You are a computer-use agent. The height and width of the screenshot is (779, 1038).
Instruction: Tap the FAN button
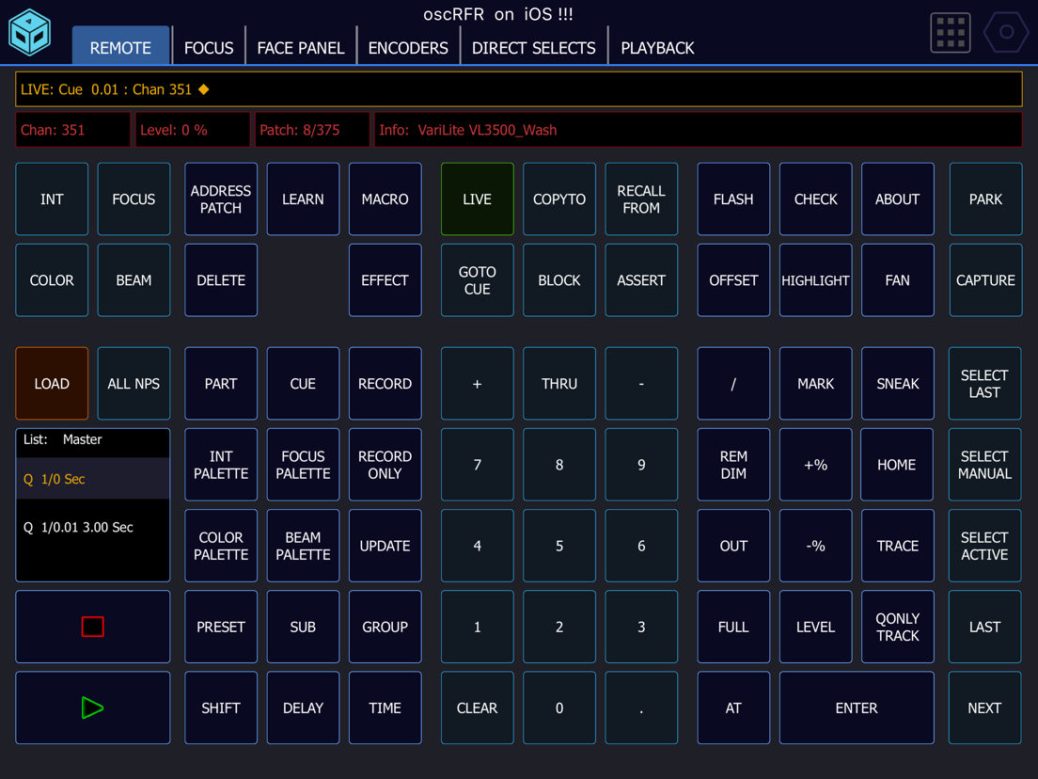click(x=898, y=280)
